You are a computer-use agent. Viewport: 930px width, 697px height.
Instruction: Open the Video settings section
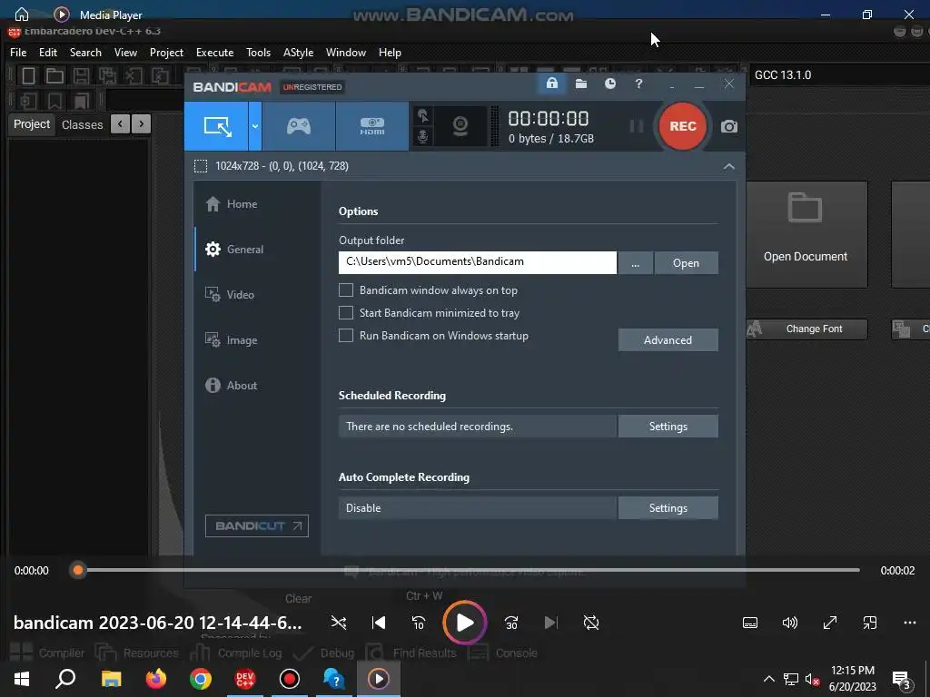tap(230, 295)
